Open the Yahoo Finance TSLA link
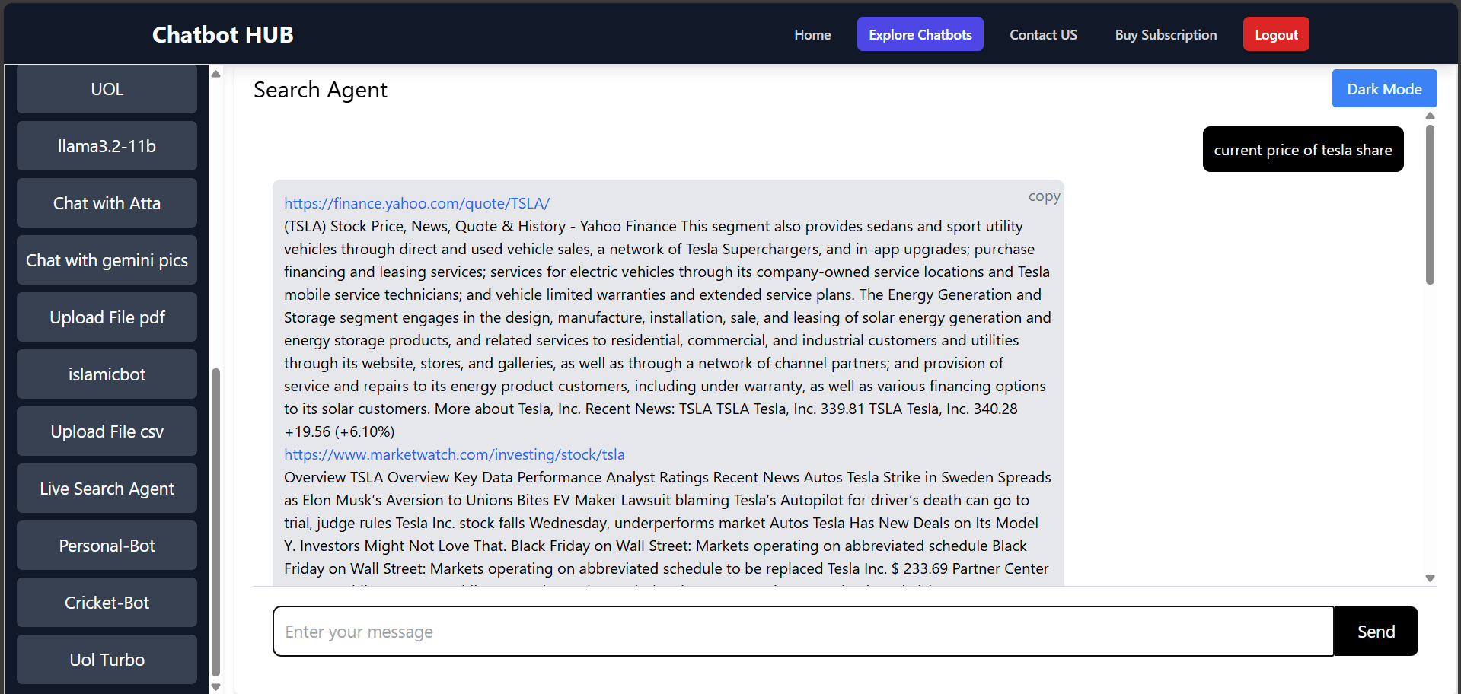The image size is (1461, 694). 416,203
